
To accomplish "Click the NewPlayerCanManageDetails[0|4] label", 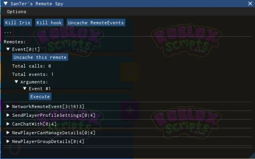I will click(x=54, y=133).
